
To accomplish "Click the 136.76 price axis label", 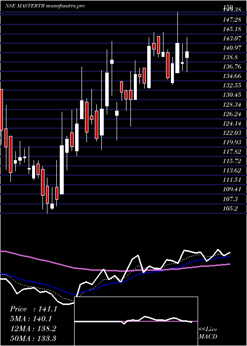I will pos(233,67).
